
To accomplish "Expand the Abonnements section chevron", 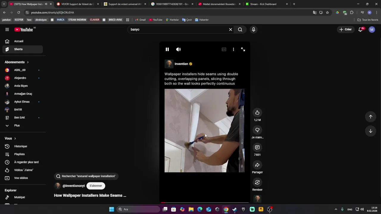I will (28, 62).
